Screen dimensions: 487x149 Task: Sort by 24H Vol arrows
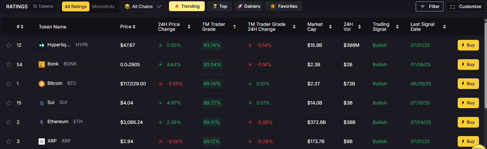tap(359, 27)
